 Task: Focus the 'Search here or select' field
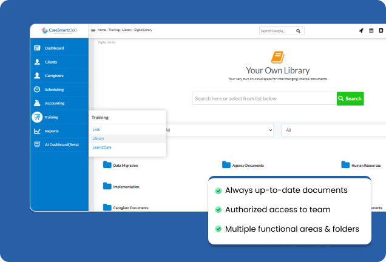[x=264, y=98]
